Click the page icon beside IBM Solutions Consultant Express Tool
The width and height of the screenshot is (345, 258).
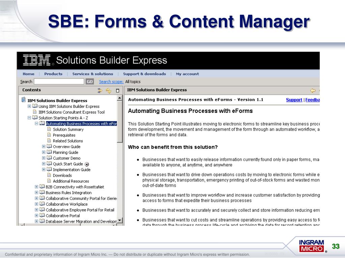(35, 112)
